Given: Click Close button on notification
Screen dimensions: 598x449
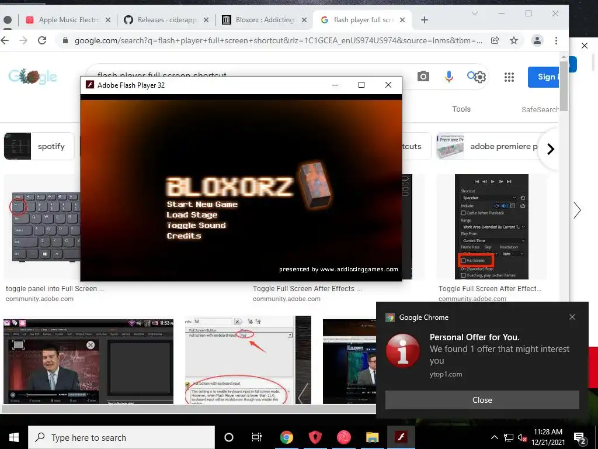Looking at the screenshot, I should point(482,400).
